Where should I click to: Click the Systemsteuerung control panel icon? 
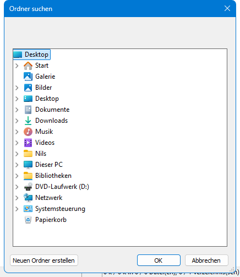[x=28, y=209]
